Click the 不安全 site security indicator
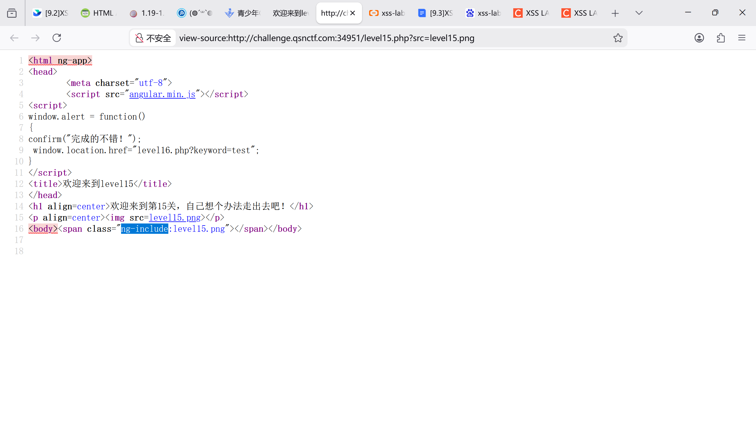This screenshot has height=444, width=756. 153,38
